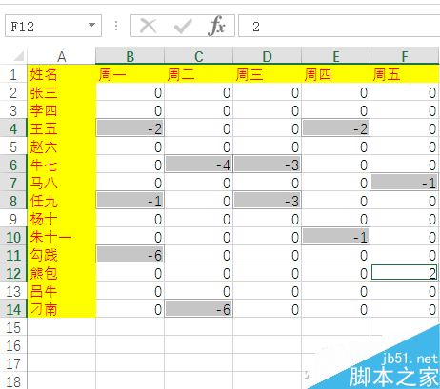Click the -6 cell in 勾践's row

click(130, 255)
